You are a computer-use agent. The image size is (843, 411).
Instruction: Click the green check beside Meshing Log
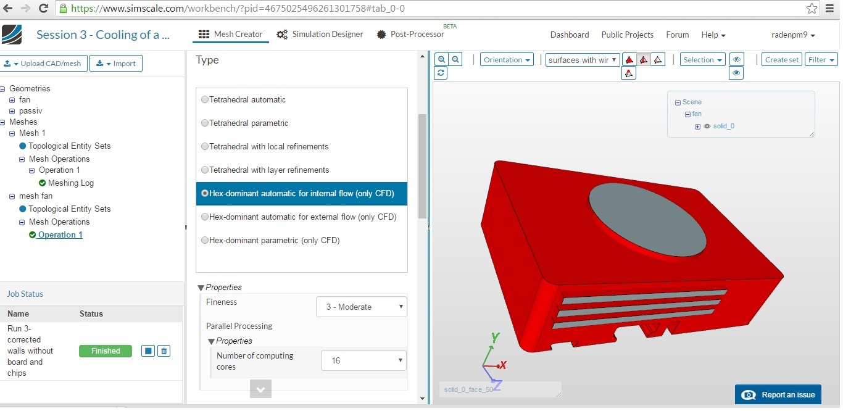[x=43, y=183]
